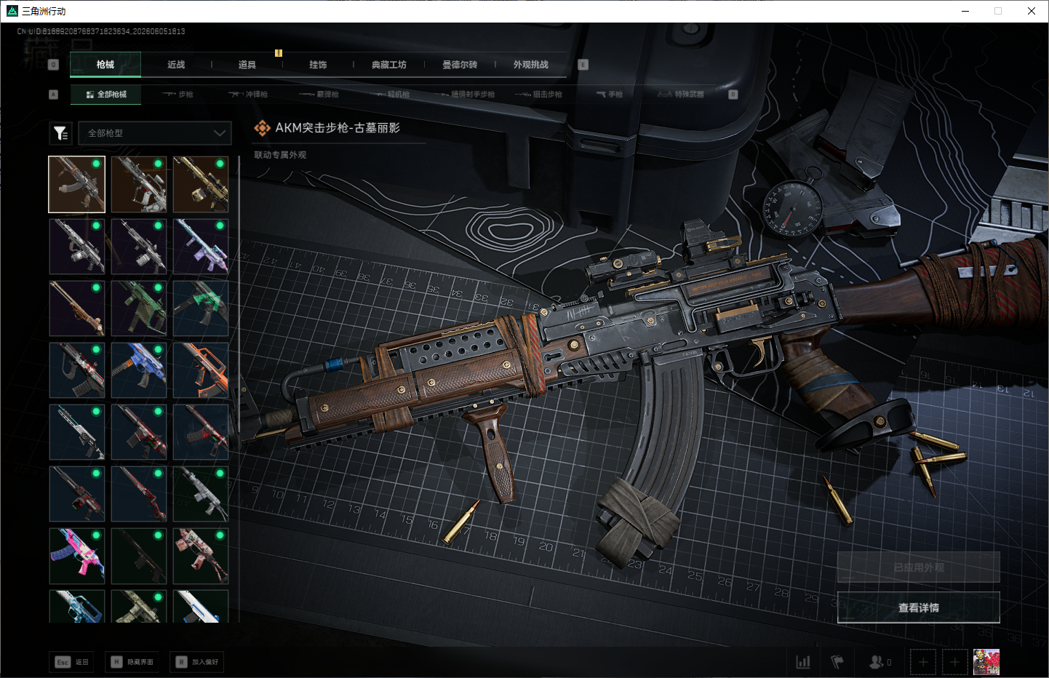Select the 全部枪械 grid icon sub-tab
The height and width of the screenshot is (678, 1049).
(106, 95)
